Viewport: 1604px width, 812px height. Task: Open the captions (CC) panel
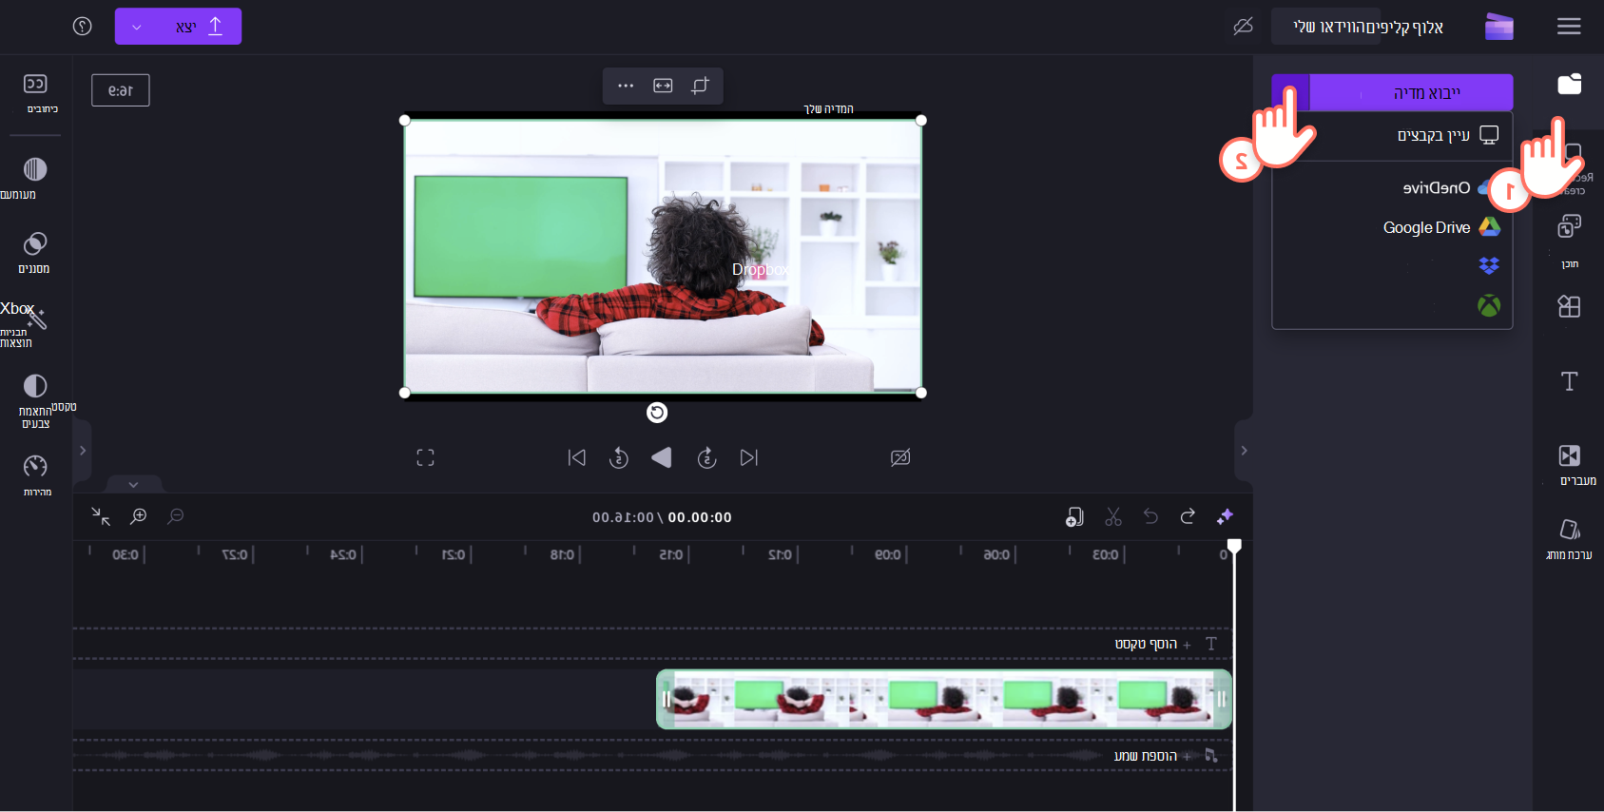click(x=35, y=84)
